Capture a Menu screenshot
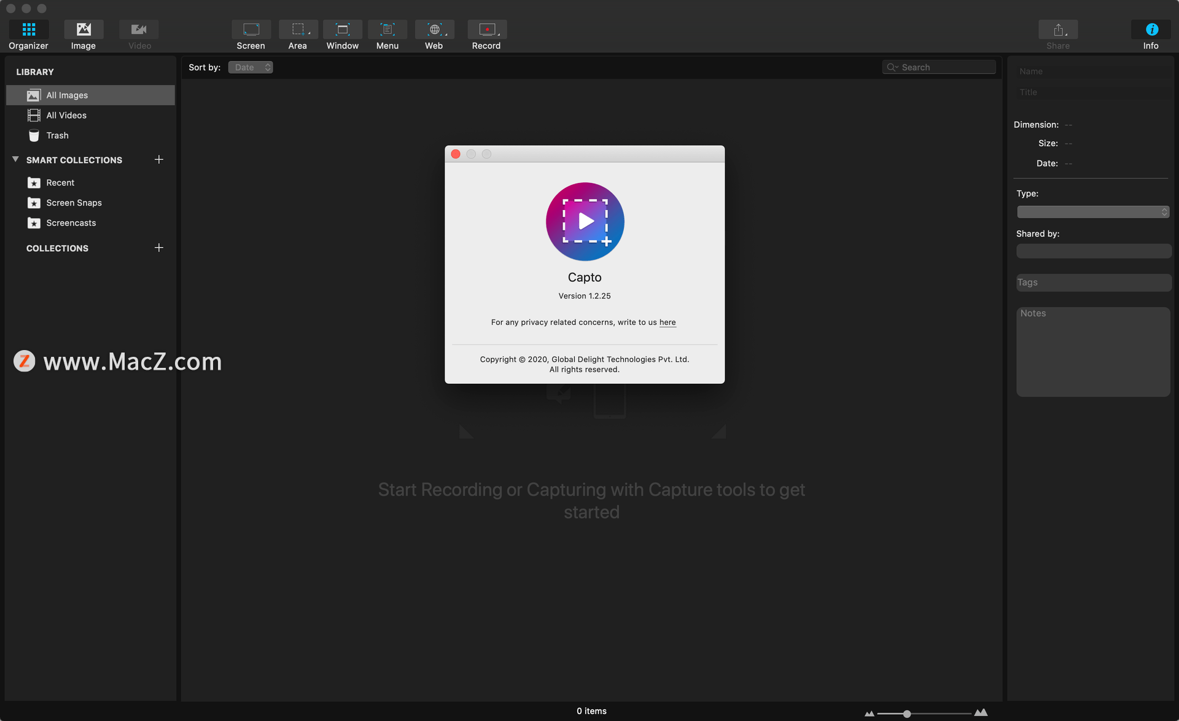 387,35
